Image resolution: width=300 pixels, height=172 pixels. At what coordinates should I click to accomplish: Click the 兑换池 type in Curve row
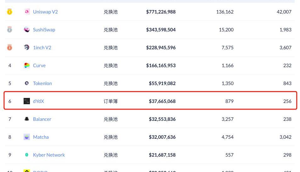tap(110, 65)
